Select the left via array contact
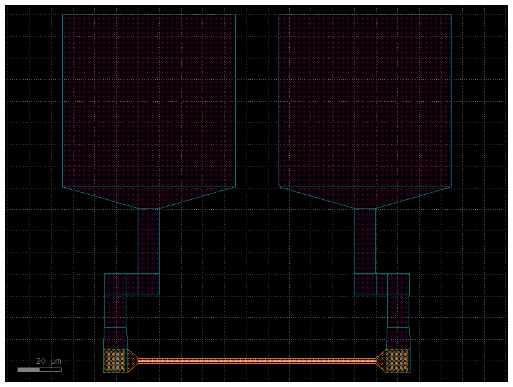The height and width of the screenshot is (387, 513). (x=115, y=361)
